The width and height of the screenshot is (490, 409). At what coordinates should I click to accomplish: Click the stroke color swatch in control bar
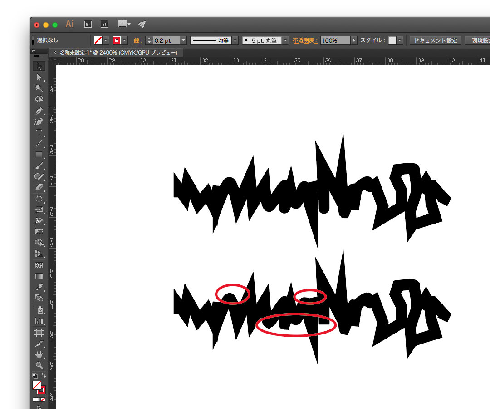(117, 40)
